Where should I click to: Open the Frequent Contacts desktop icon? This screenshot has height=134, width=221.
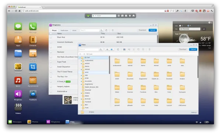tap(33, 53)
